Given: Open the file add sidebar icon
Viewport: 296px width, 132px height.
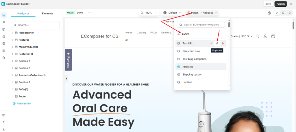Looking at the screenshot, I should coord(4,58).
